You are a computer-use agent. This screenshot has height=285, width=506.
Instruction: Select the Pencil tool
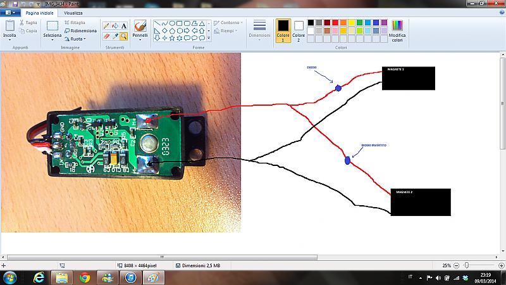click(x=106, y=26)
